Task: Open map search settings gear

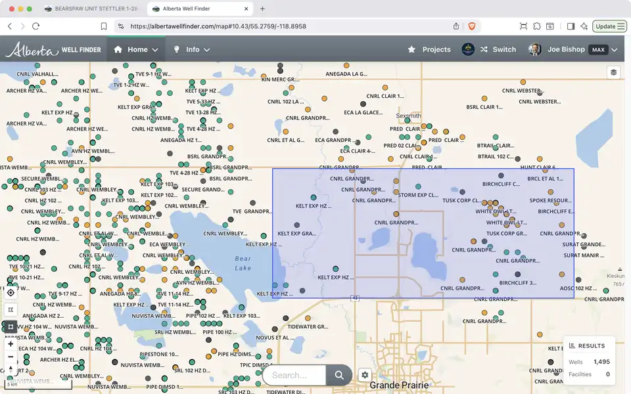Action: point(365,375)
